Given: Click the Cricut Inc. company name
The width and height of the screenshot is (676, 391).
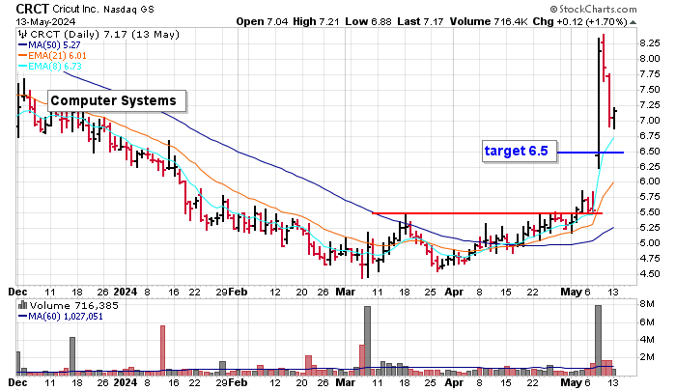Looking at the screenshot, I should point(76,9).
